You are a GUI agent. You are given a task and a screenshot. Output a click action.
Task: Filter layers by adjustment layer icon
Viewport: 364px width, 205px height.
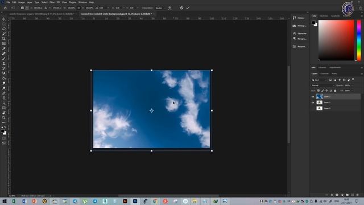coord(335,80)
